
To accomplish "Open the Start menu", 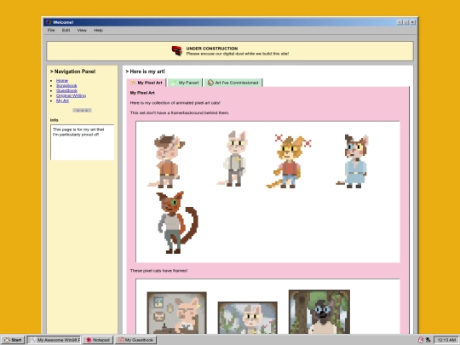I will point(13,340).
